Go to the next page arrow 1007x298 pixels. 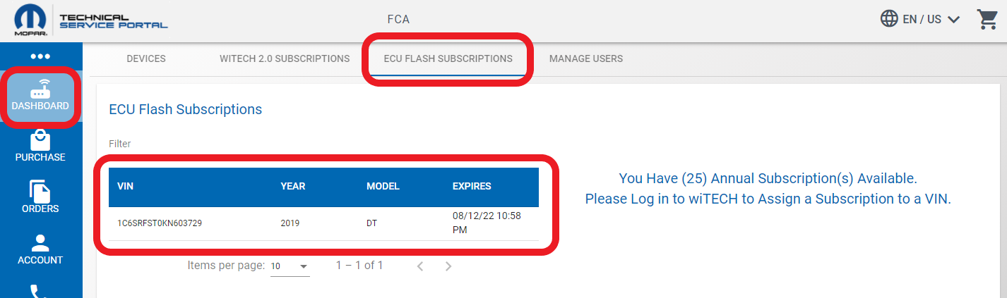click(x=448, y=266)
